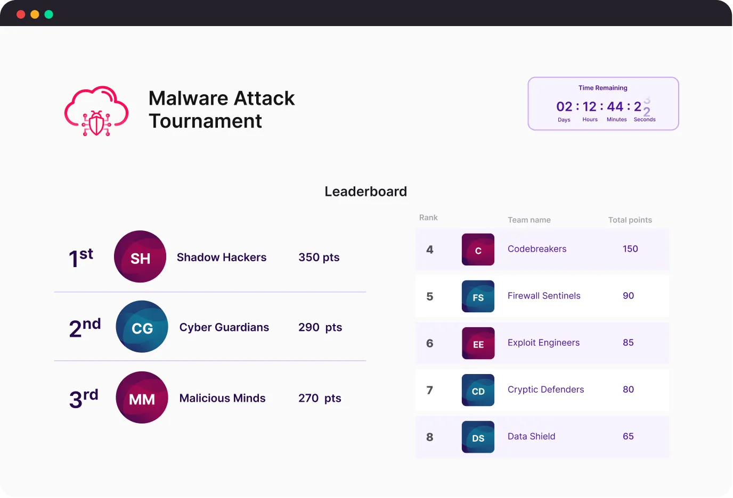Select the SH Shadow Hackers avatar
The width and height of the screenshot is (733, 498).
click(x=140, y=256)
